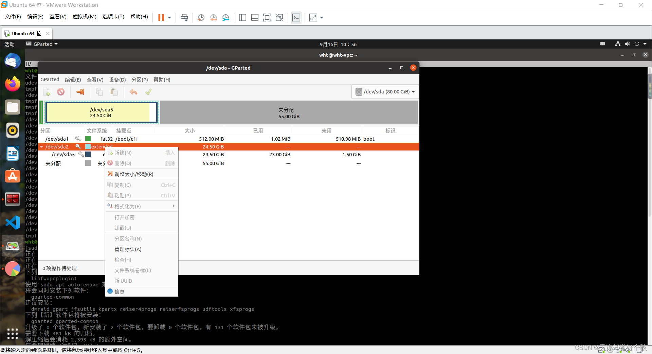Click the date and time 9月16日 clock

[x=338, y=44]
